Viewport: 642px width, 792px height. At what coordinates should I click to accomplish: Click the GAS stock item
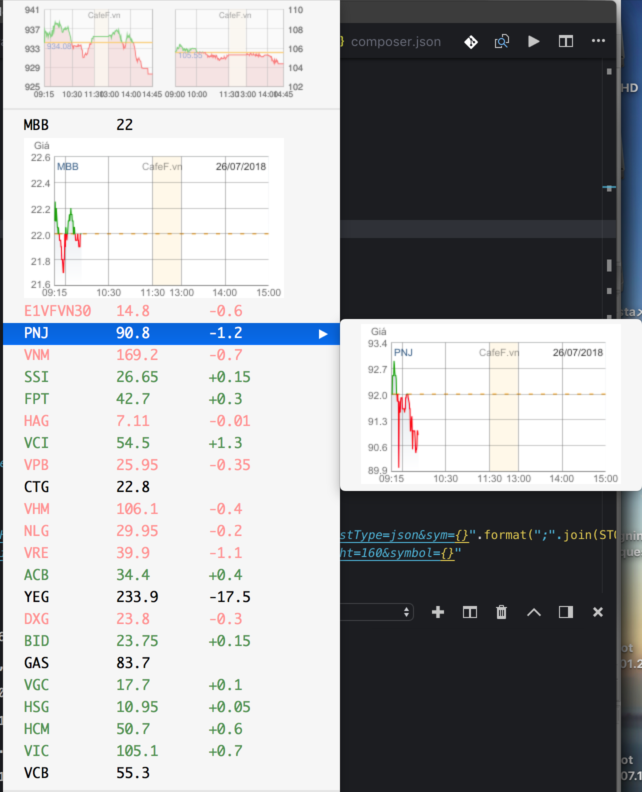171,663
